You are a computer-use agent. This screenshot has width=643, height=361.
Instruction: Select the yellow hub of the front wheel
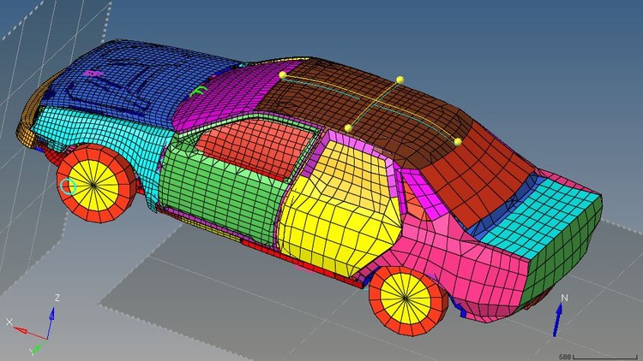(x=94, y=186)
